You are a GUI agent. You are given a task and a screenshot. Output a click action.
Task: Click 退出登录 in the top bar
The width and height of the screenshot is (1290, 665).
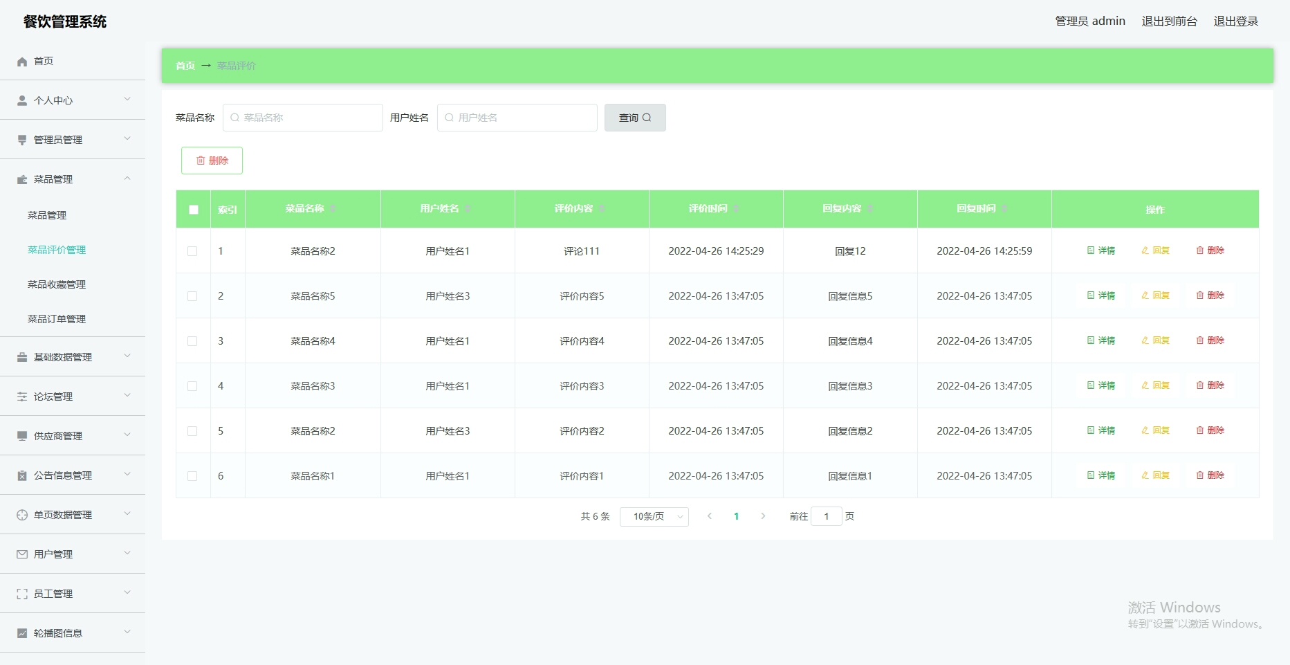coord(1235,21)
